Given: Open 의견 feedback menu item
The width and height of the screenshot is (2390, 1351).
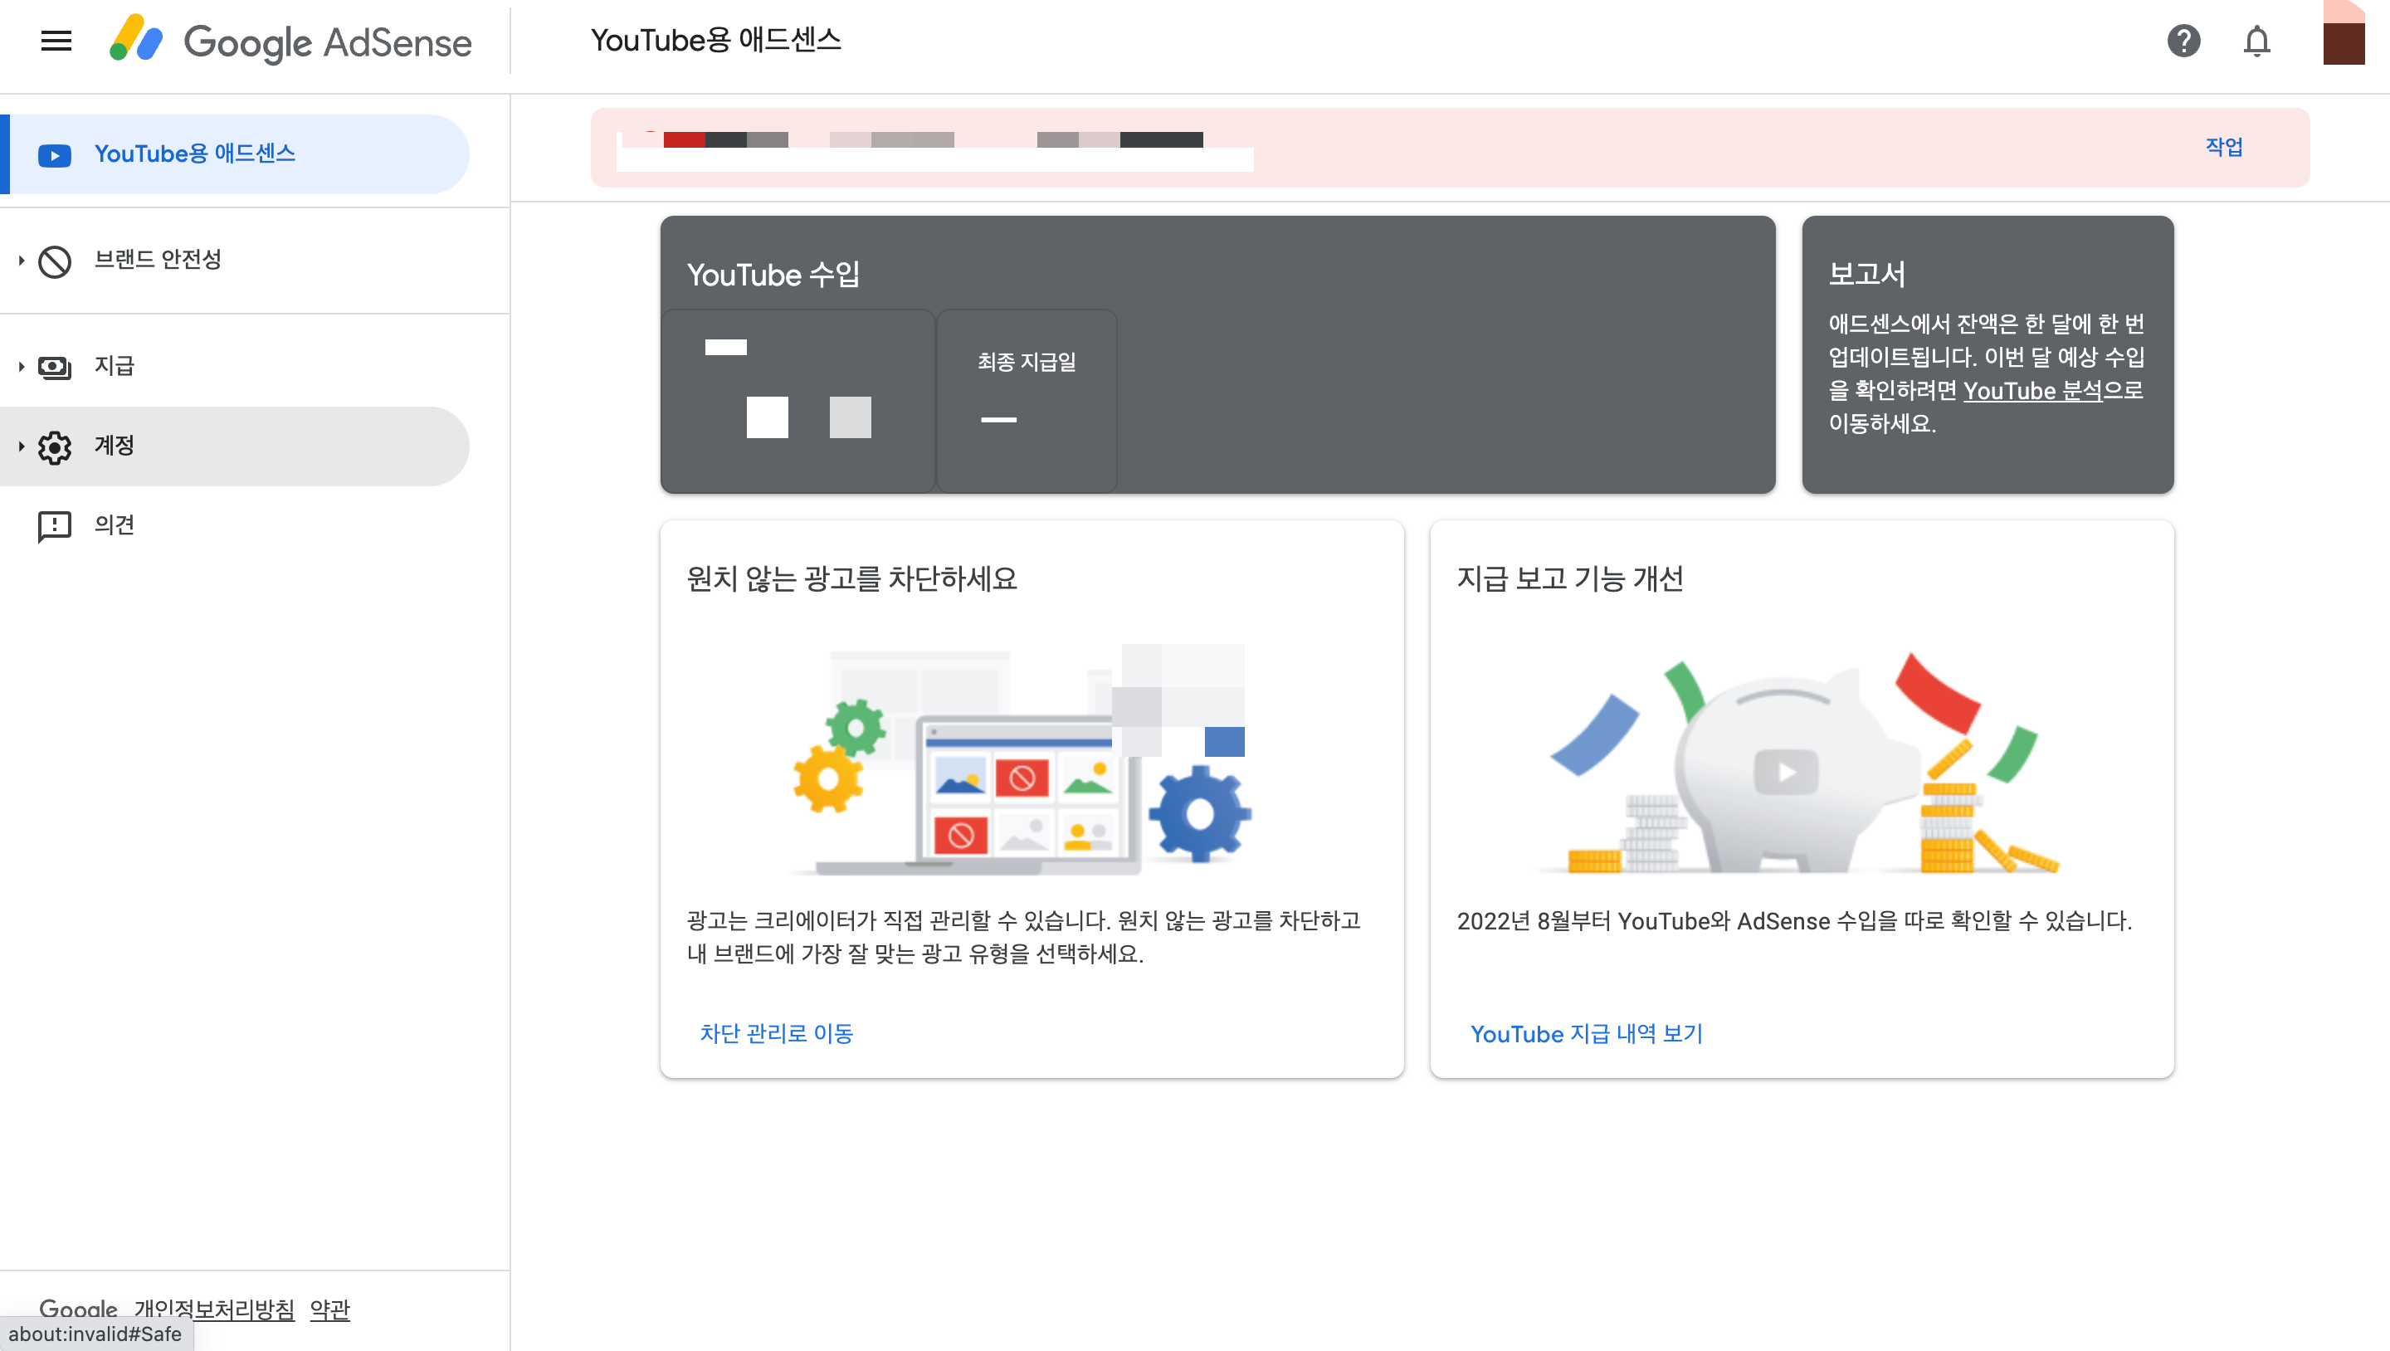Looking at the screenshot, I should coord(235,525).
